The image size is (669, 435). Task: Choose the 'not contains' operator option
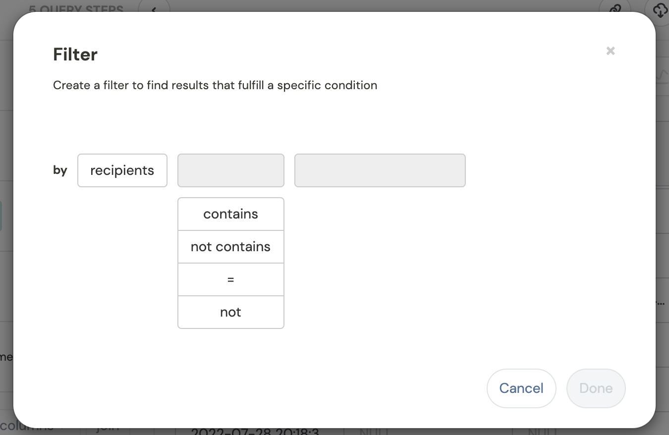click(x=231, y=247)
